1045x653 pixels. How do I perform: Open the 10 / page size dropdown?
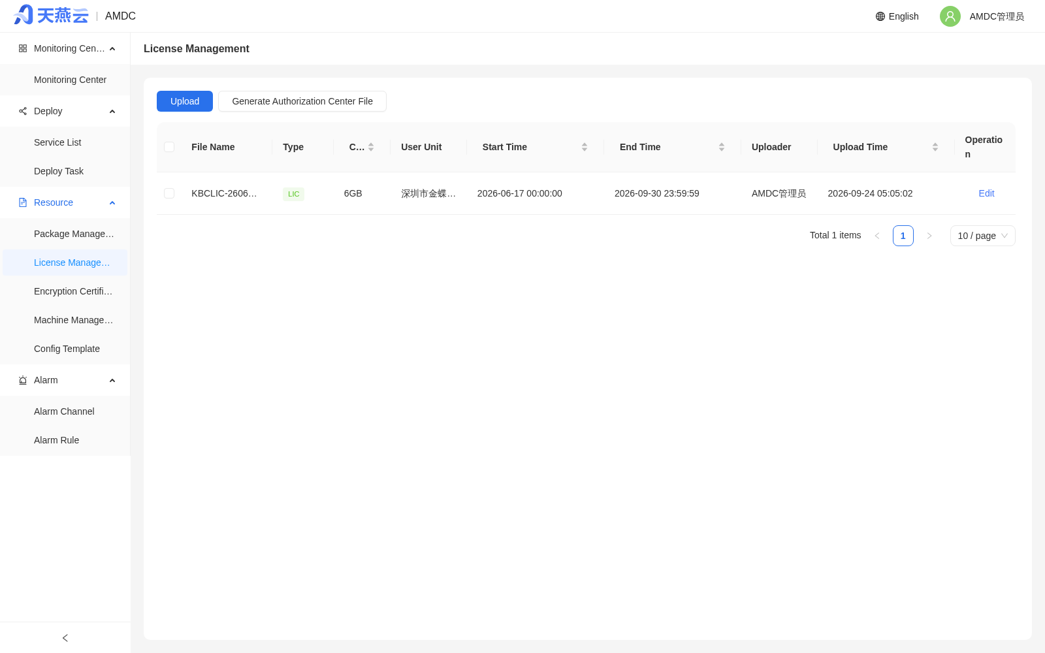click(x=983, y=236)
